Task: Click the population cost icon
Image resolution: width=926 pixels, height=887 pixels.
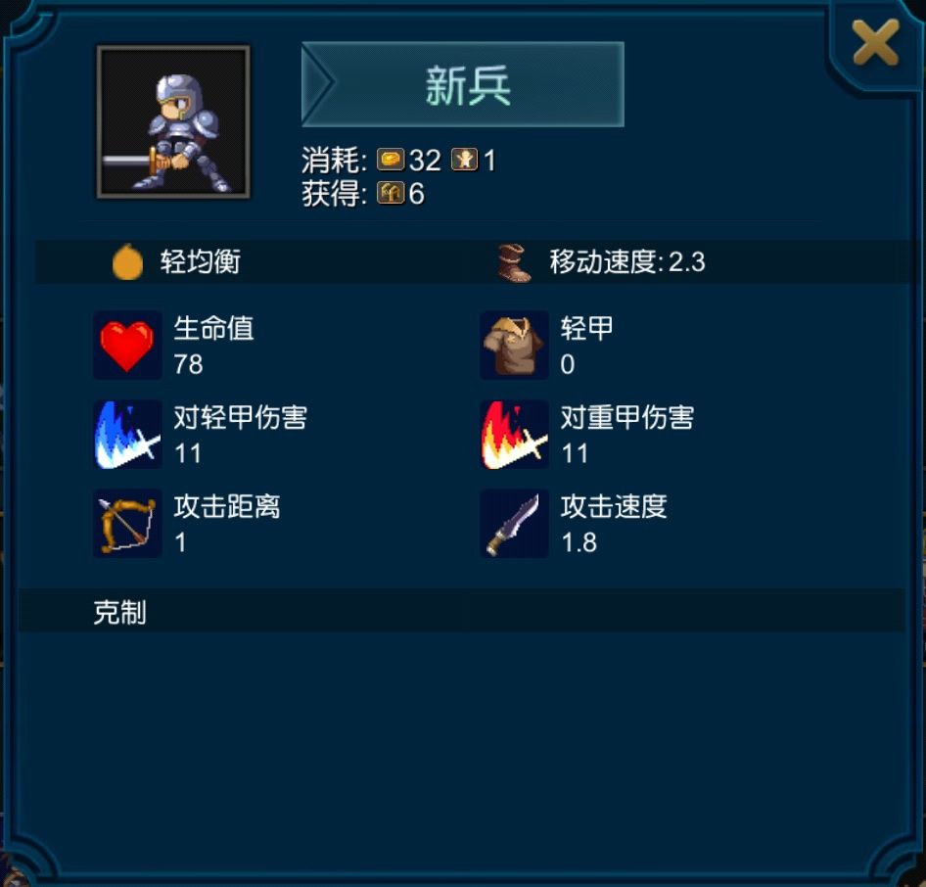Action: coord(465,160)
